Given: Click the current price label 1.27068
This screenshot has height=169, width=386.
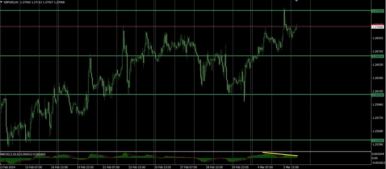Looking at the screenshot, I should pyautogui.click(x=377, y=27).
